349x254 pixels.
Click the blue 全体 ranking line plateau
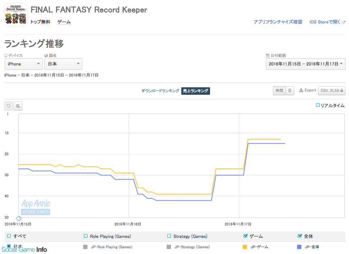[x=267, y=144]
